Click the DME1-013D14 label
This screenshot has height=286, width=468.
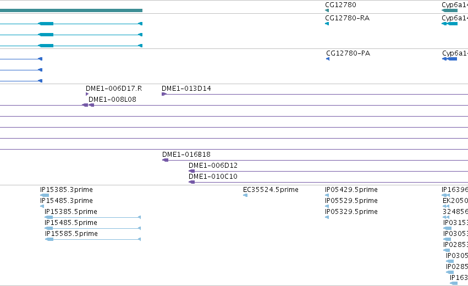pos(186,89)
